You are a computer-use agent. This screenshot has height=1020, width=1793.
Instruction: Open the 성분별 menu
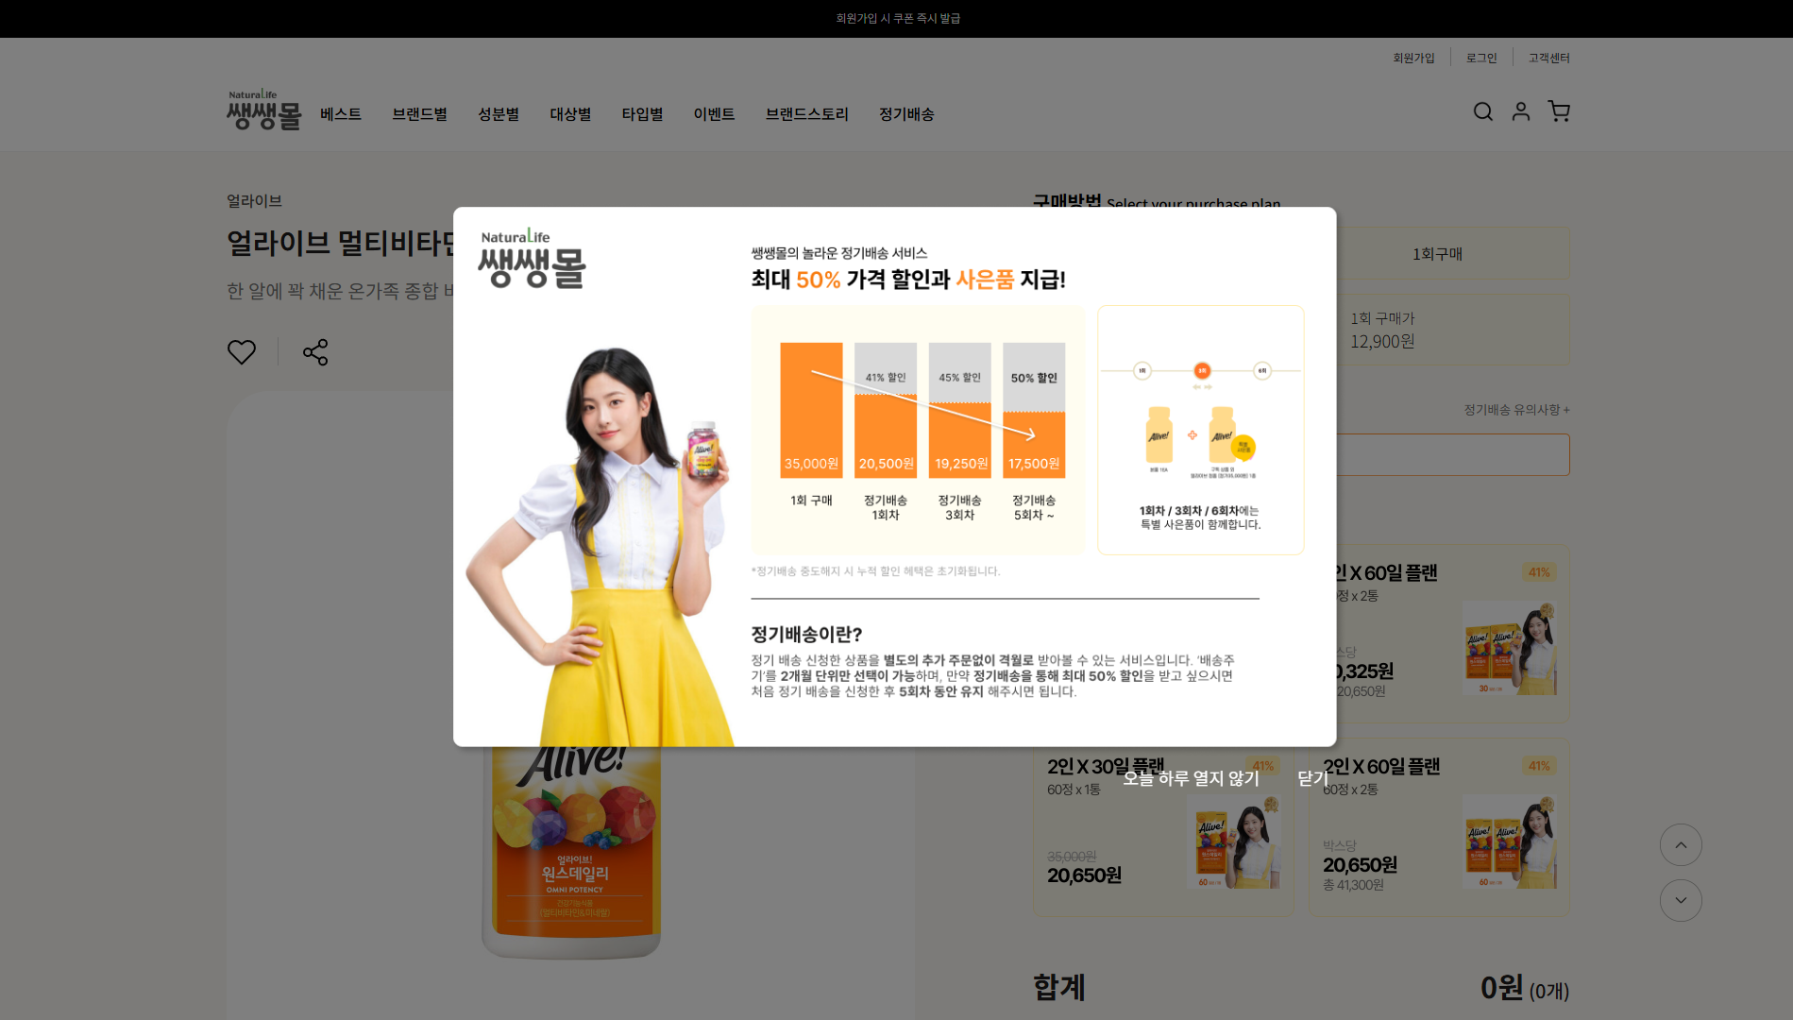click(x=499, y=114)
